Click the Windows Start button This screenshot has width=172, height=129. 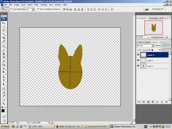click(5, 126)
